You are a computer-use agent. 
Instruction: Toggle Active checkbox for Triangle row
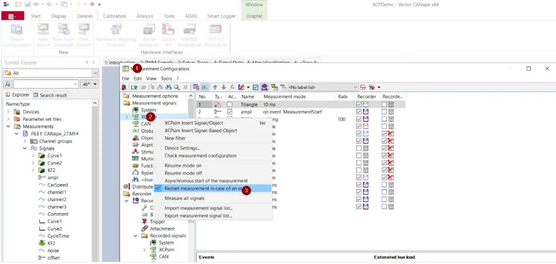point(230,104)
